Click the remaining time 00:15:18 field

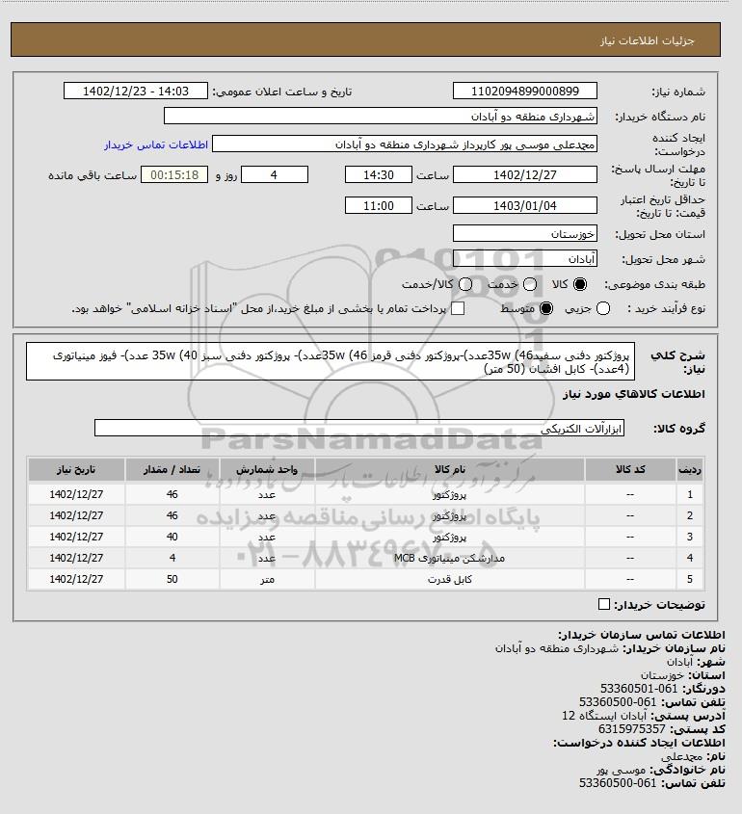coord(174,175)
